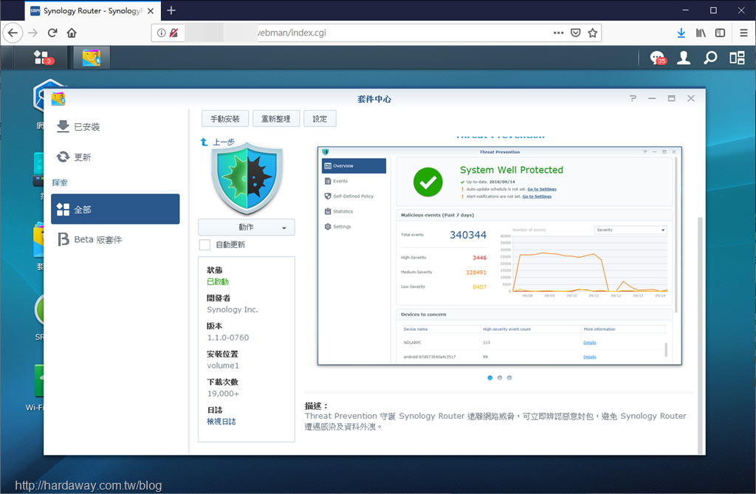The image size is (756, 494).
Task: Click the browser back arrow
Action: [x=13, y=32]
